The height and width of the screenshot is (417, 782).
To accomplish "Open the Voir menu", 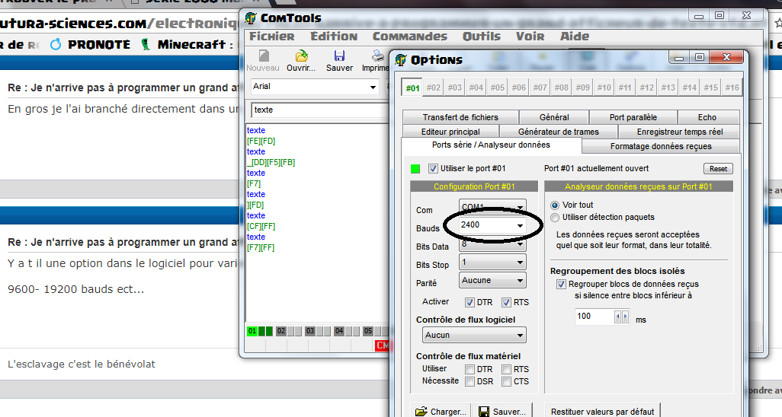I will point(530,37).
